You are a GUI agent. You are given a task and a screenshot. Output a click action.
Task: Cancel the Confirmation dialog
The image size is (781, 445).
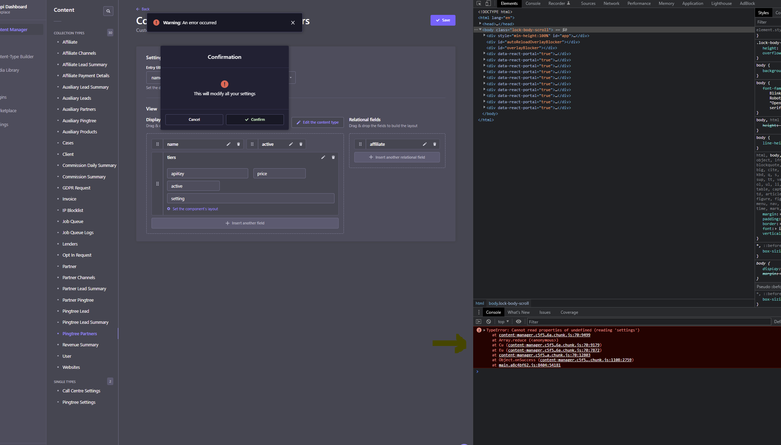point(194,119)
